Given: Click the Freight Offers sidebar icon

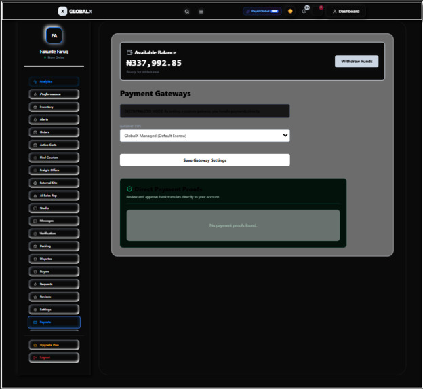Looking at the screenshot, I should click(35, 170).
